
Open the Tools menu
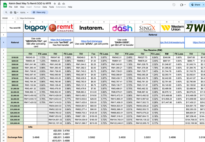(51, 7)
